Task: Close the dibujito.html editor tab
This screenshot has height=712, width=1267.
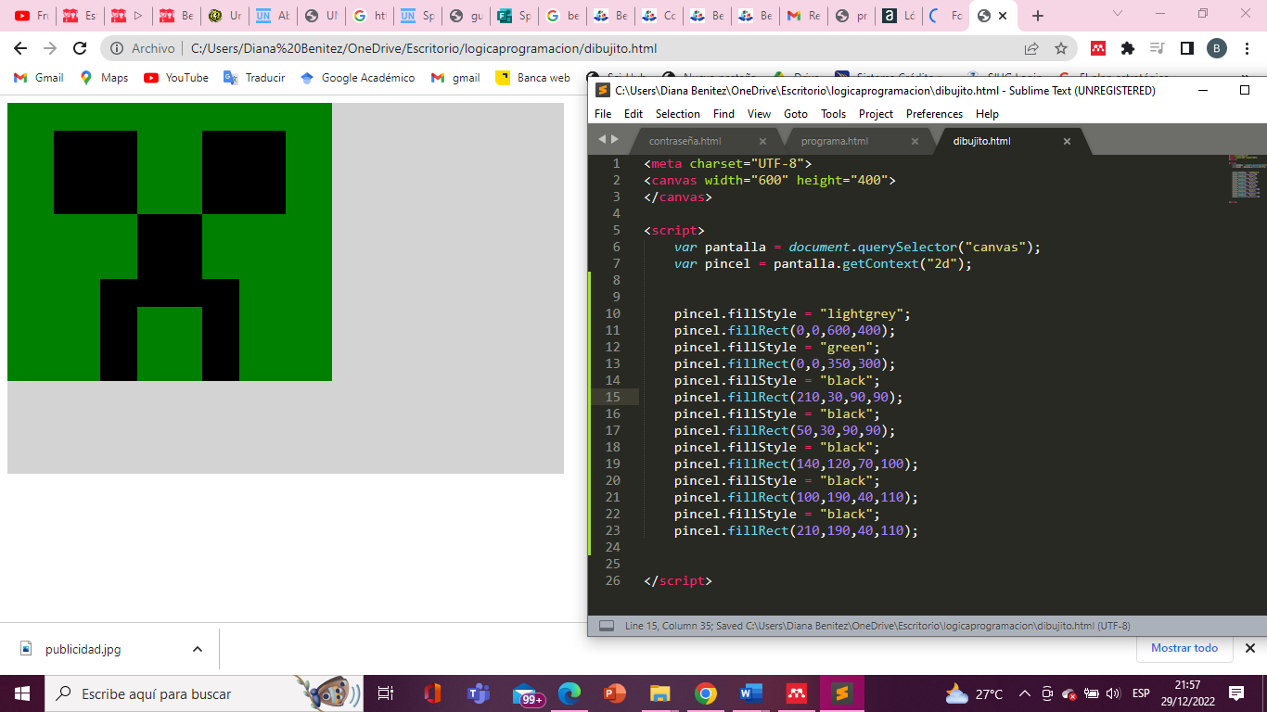Action: point(1067,141)
